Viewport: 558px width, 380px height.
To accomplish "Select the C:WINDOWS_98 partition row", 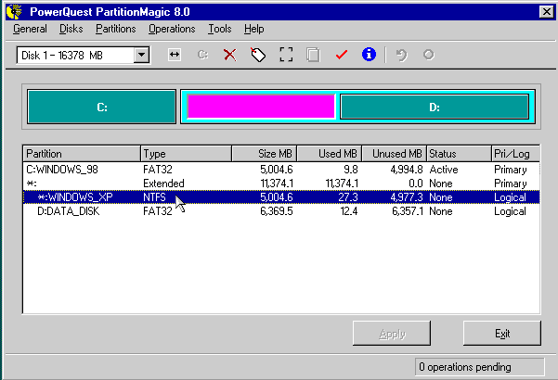I will (x=281, y=170).
